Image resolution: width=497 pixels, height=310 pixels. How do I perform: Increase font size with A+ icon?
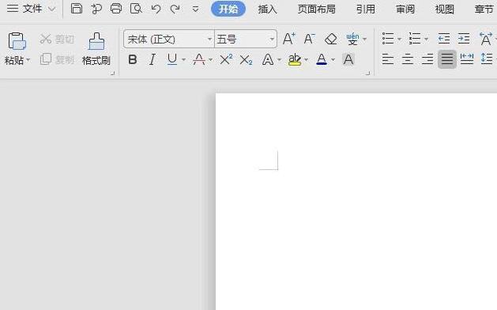[x=288, y=39]
